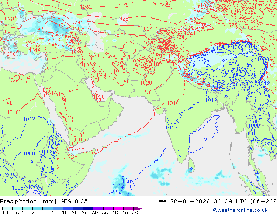Click the '20' legend scale value
The height and width of the screenshot is (214, 277).
[75, 212]
